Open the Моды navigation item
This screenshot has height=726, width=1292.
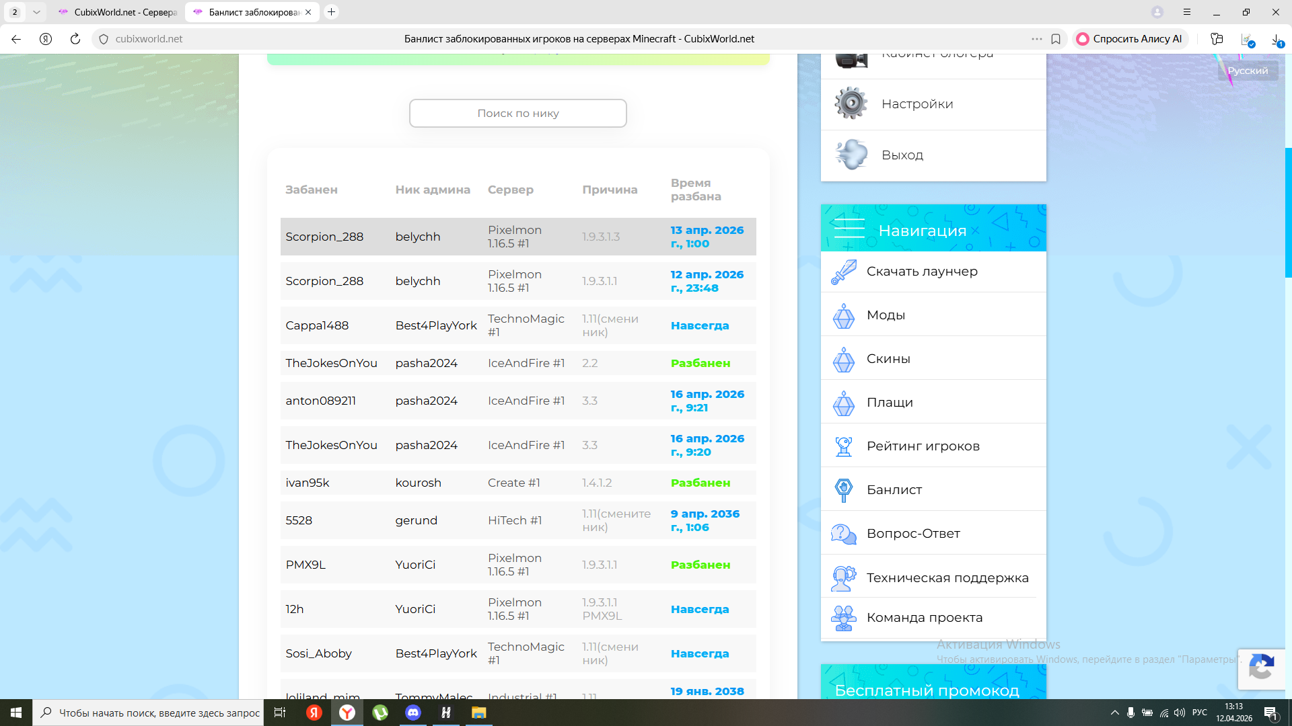pos(886,315)
